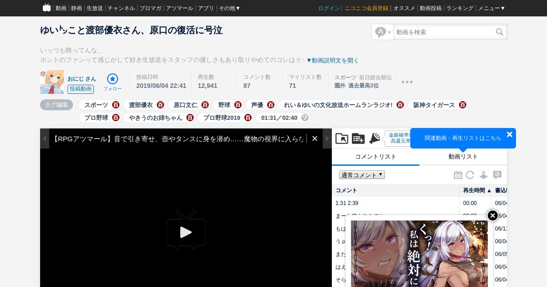The width and height of the screenshot is (547, 287).
Task: Click the 投稿動画 button
Action: click(x=81, y=89)
